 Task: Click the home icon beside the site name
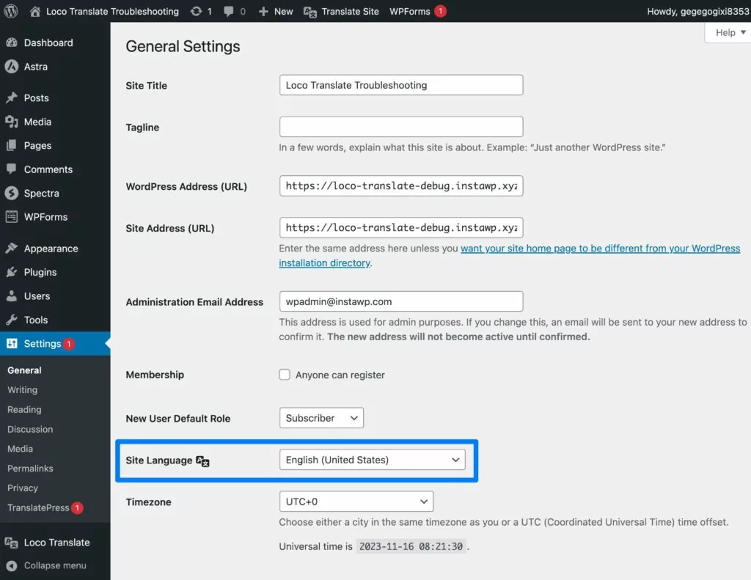click(35, 12)
